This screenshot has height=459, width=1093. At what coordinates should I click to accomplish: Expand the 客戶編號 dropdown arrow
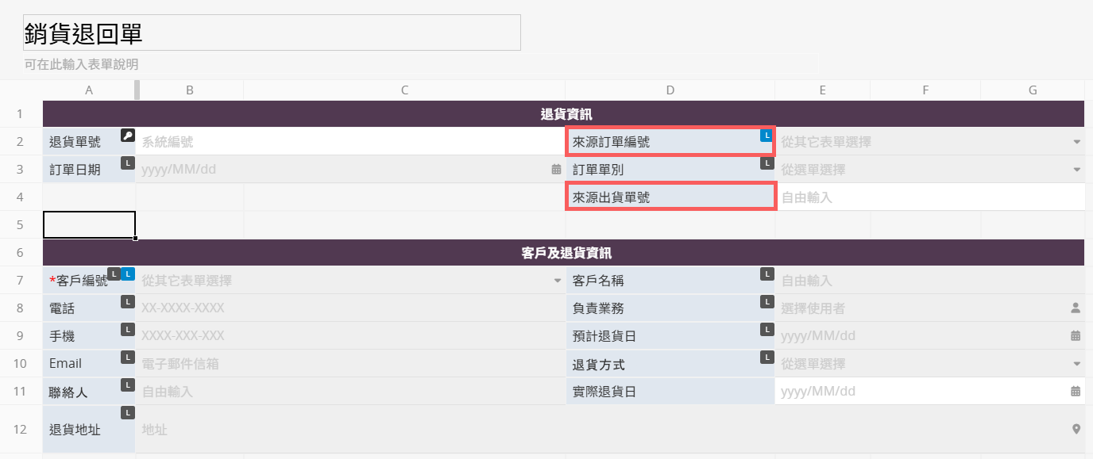pyautogui.click(x=557, y=281)
